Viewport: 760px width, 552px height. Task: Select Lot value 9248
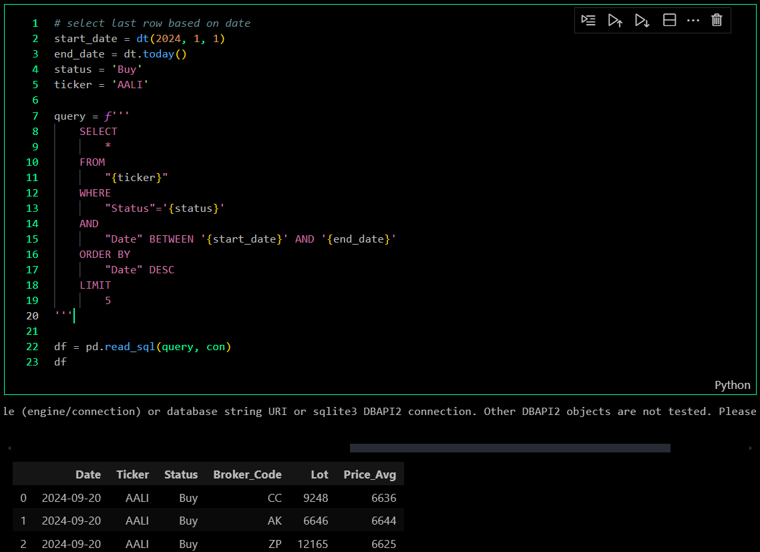point(315,498)
